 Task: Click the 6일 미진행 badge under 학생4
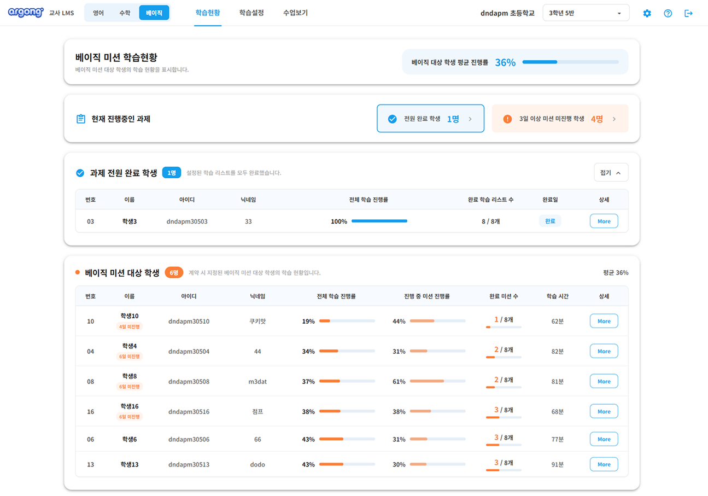130,357
